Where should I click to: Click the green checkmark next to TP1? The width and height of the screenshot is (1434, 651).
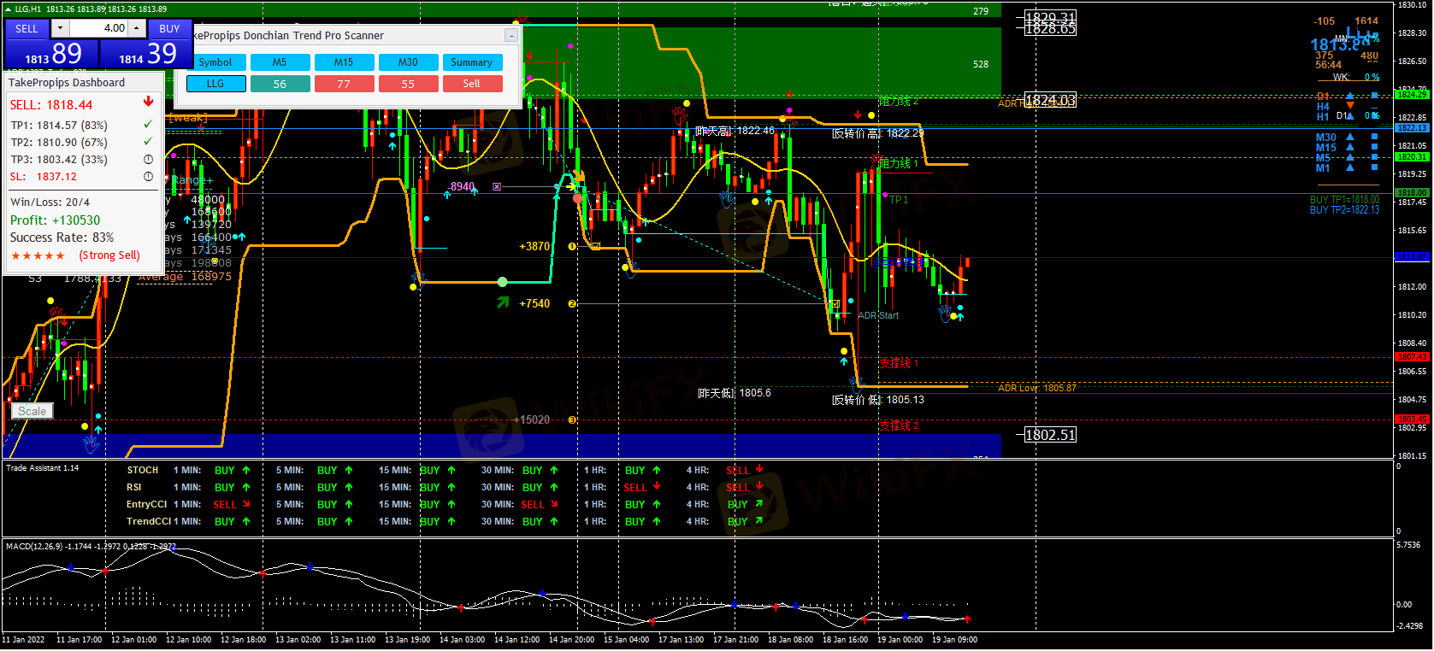tap(148, 125)
